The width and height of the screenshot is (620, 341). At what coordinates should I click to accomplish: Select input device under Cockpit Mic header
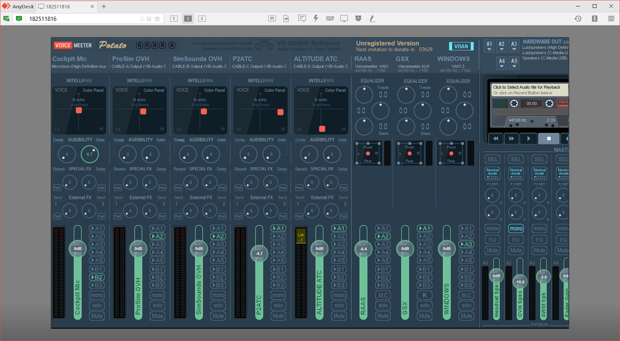click(x=79, y=66)
